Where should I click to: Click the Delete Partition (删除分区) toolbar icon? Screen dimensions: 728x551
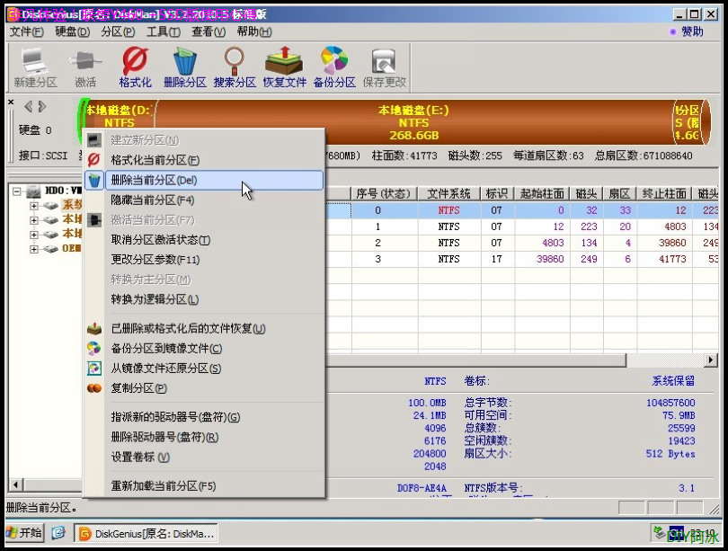tap(184, 67)
